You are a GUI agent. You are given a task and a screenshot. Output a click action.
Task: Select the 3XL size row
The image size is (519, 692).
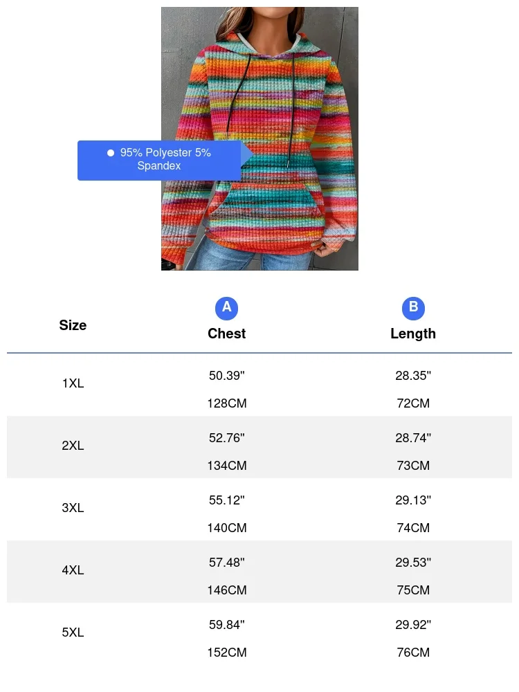coord(259,509)
